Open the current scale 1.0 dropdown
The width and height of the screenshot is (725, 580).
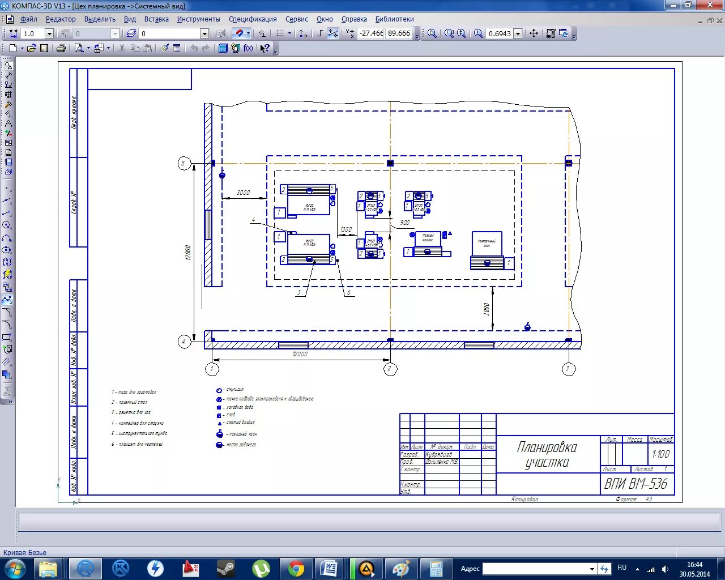pyautogui.click(x=49, y=34)
